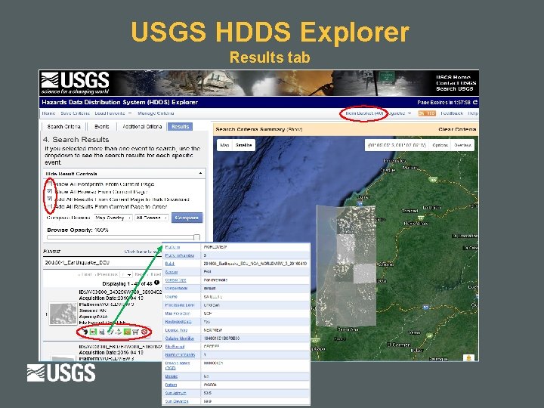The image size is (544, 408).
Task: Open Item Basket (40) link
Action: click(x=364, y=113)
